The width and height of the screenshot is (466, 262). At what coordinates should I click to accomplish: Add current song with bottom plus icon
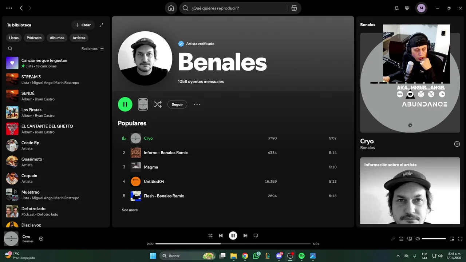click(41, 239)
